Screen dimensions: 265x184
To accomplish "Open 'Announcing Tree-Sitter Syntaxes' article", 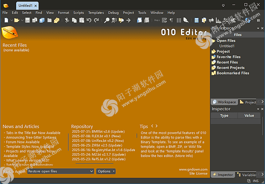I will tap(31, 138).
